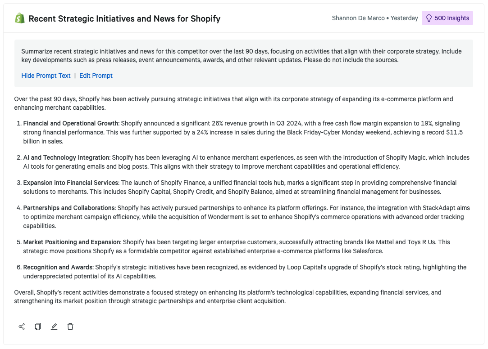Select the Financial and Operational Growth heading

coord(71,123)
